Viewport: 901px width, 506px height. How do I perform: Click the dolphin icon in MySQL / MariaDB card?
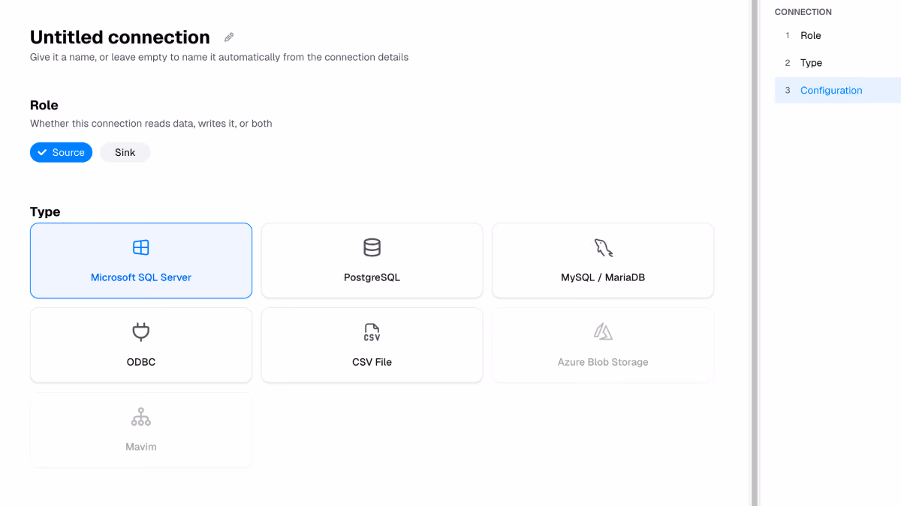603,247
